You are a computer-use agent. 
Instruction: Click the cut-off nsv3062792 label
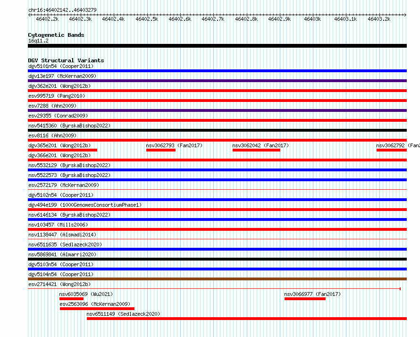[x=398, y=145]
